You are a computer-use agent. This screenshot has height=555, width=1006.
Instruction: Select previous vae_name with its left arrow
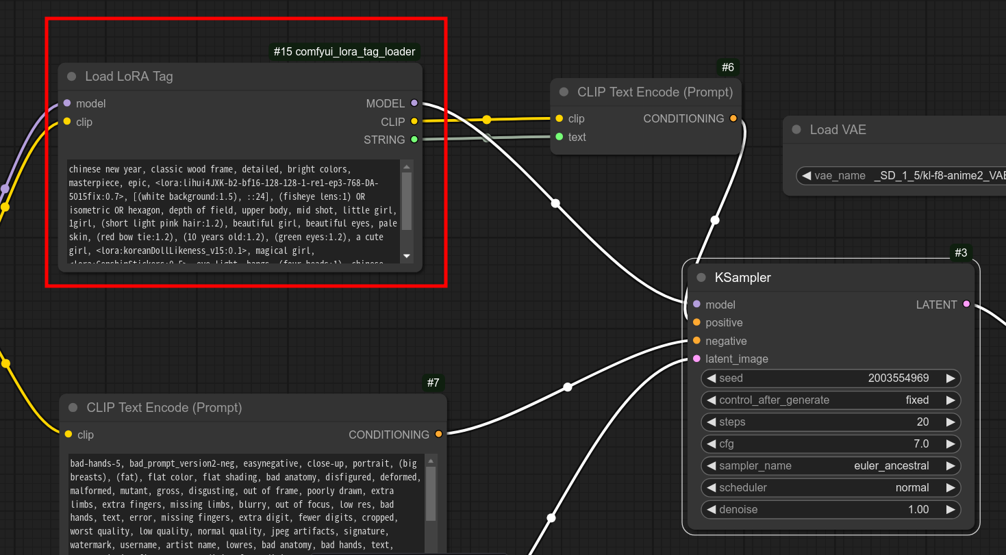click(806, 176)
